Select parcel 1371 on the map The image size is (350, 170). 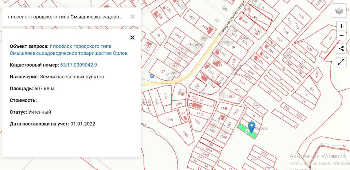[279, 40]
